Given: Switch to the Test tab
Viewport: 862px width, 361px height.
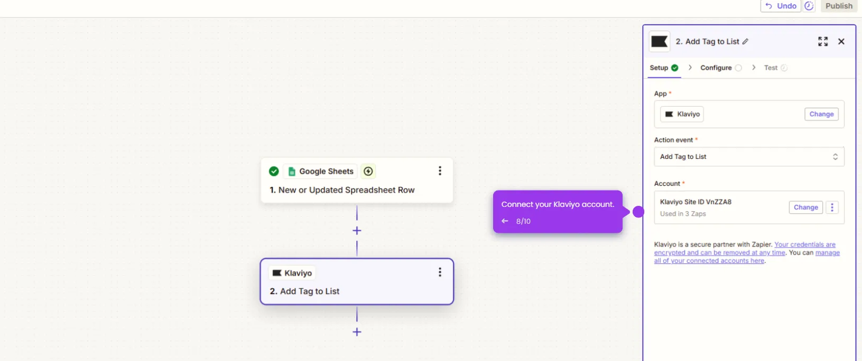Looking at the screenshot, I should pos(775,68).
